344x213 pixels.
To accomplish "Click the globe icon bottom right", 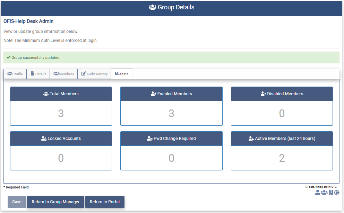I will (x=337, y=193).
